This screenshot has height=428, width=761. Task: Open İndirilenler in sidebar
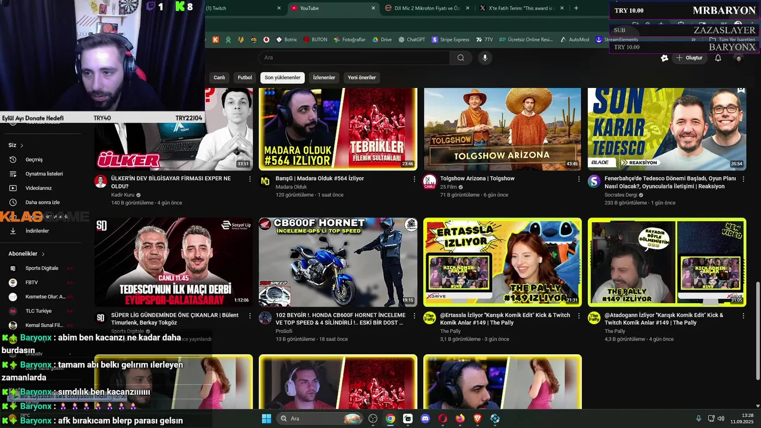click(x=37, y=231)
